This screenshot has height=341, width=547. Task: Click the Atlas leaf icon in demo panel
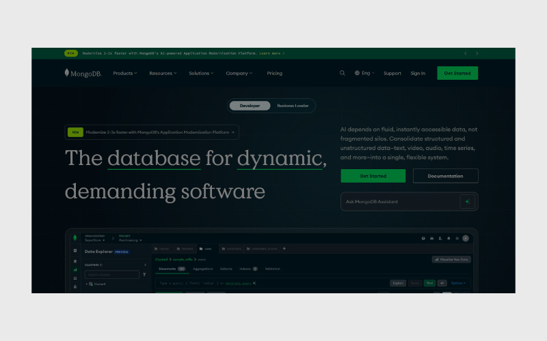tap(75, 238)
